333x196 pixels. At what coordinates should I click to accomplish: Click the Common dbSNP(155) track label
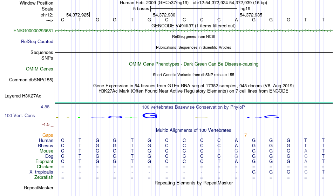pyautogui.click(x=31, y=80)
